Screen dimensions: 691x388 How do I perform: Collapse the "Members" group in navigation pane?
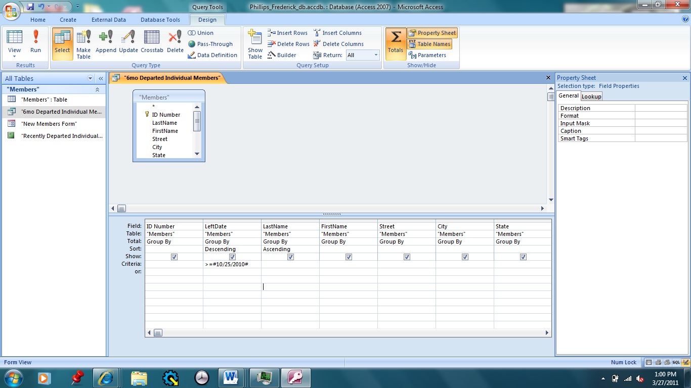98,89
